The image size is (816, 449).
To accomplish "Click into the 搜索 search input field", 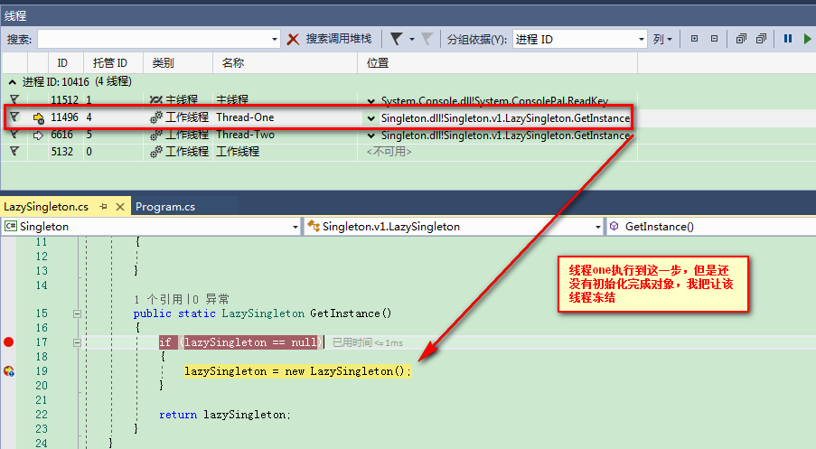I will pyautogui.click(x=154, y=39).
